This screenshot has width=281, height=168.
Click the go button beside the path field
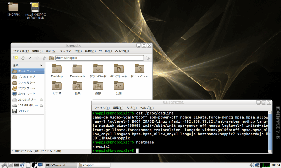pos(148,58)
